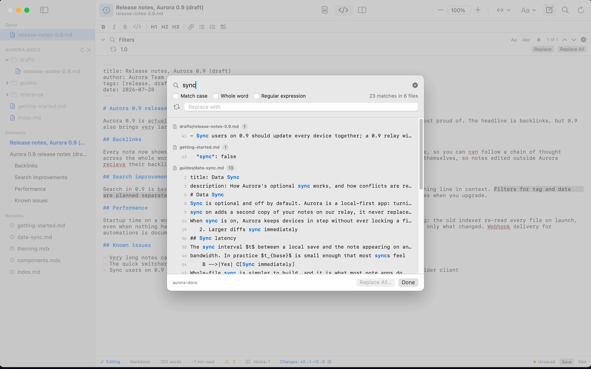Toggle Aa case-sensitive find option
The width and height of the screenshot is (591, 369).
tap(514, 40)
